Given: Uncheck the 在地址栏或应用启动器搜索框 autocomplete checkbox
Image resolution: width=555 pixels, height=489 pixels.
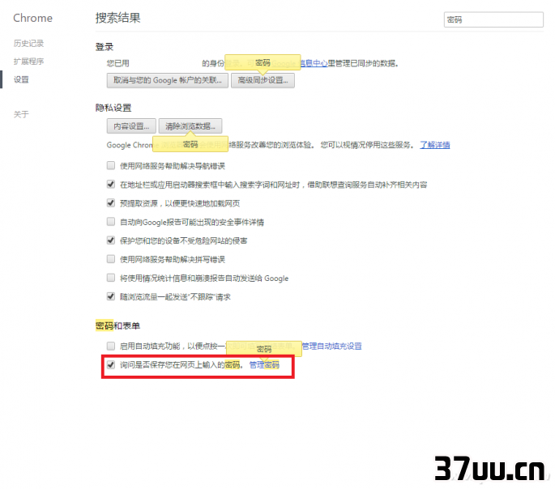Looking at the screenshot, I should coord(111,185).
